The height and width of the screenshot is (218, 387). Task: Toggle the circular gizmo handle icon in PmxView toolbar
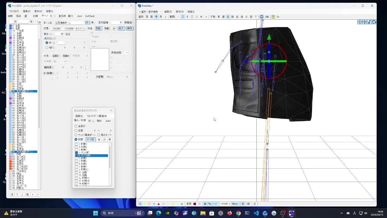point(262,17)
